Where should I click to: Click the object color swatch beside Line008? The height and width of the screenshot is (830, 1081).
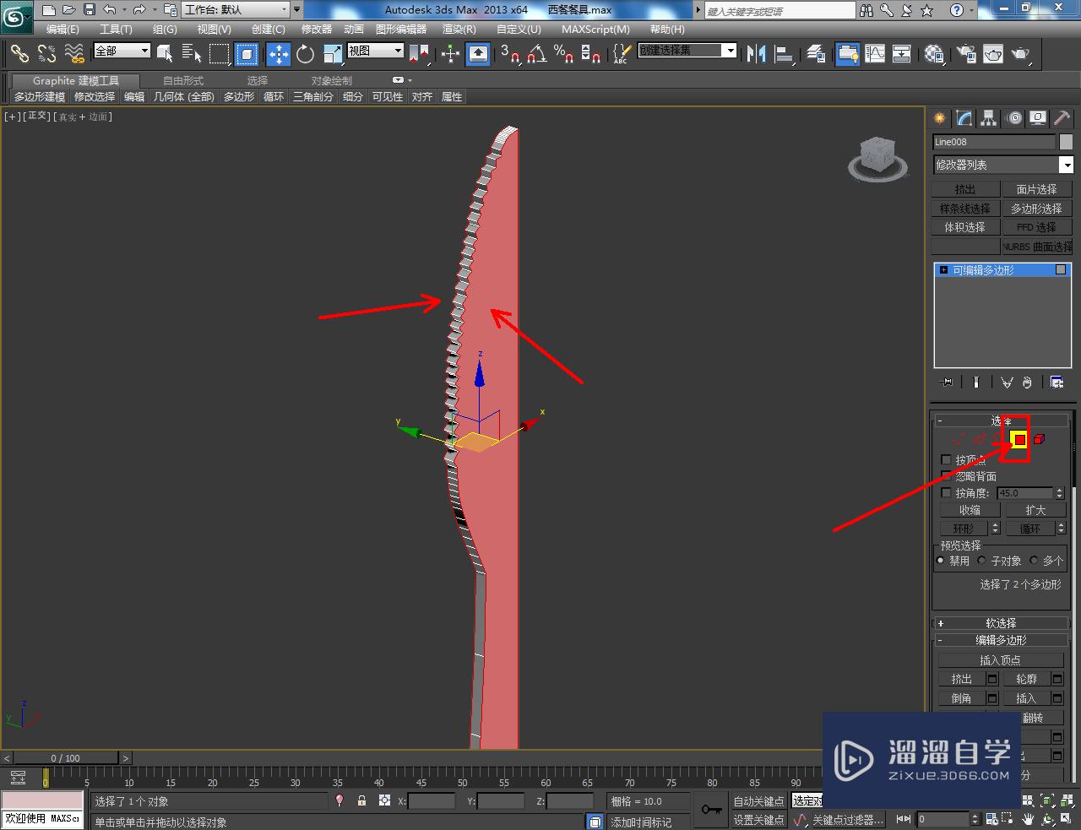[x=1066, y=142]
